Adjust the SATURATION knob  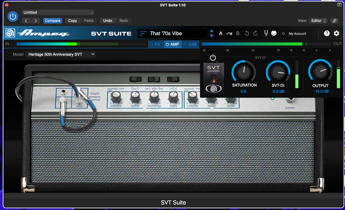coord(244,72)
